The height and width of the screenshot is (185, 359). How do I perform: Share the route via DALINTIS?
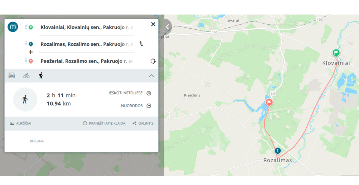pyautogui.click(x=143, y=123)
